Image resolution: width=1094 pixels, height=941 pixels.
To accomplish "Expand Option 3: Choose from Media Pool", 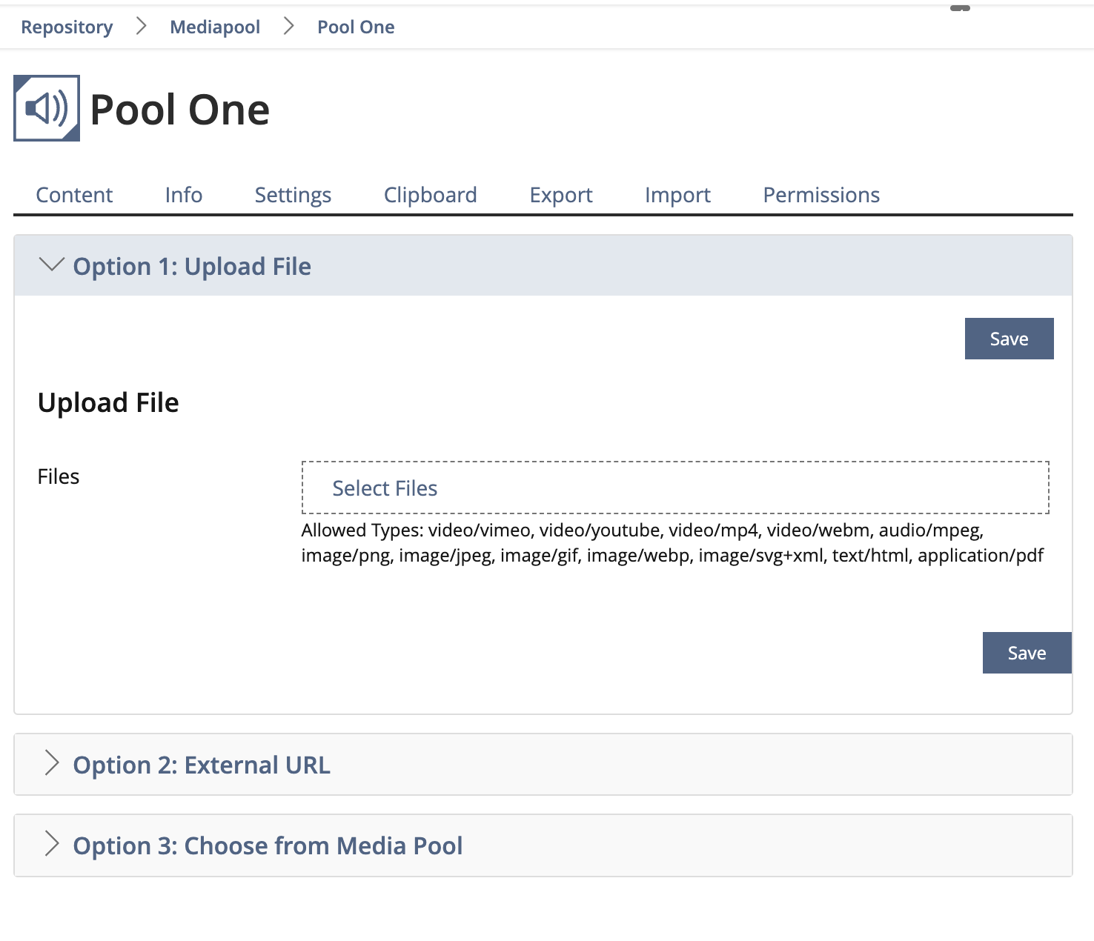I will [267, 845].
